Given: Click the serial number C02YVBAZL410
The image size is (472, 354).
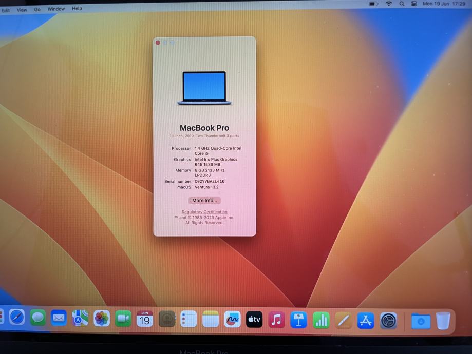Looking at the screenshot, I should pos(210,182).
